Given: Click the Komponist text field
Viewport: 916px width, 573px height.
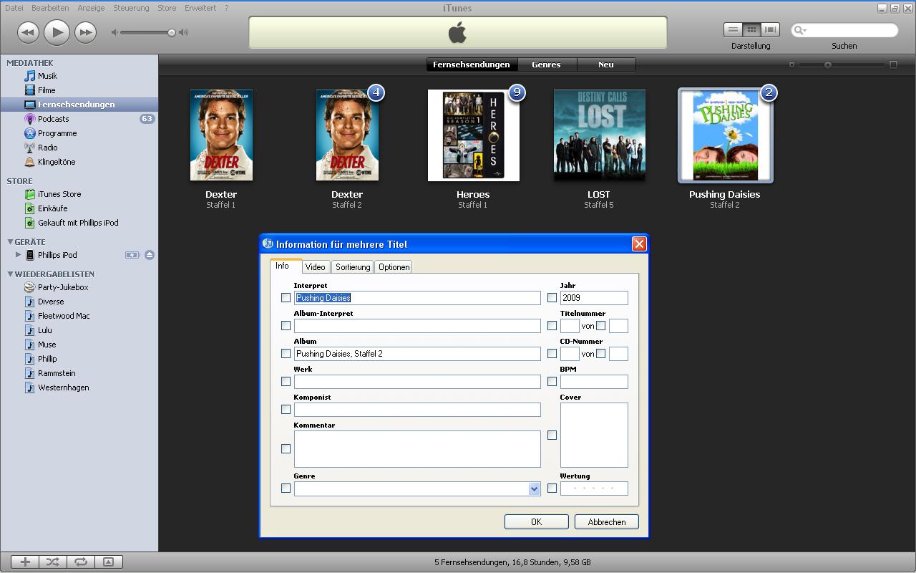Looking at the screenshot, I should pyautogui.click(x=417, y=410).
